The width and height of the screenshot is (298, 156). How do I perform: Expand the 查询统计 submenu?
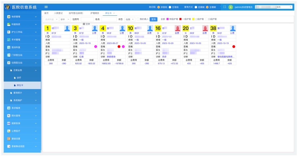point(36,93)
